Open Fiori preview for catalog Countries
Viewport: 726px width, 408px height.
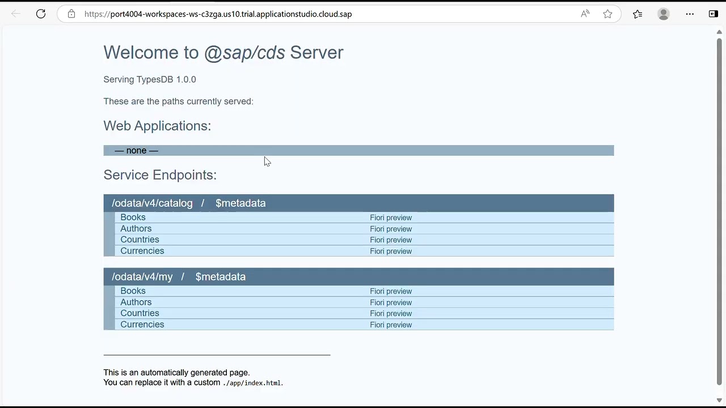pos(391,240)
